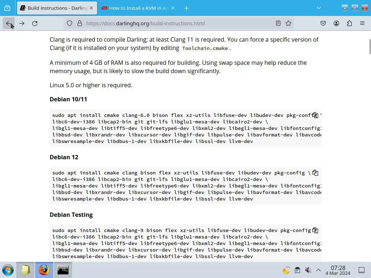The image size is (371, 278).
Task: Click the text 'Linux 5.0 or higher is required.'
Action: click(x=91, y=85)
